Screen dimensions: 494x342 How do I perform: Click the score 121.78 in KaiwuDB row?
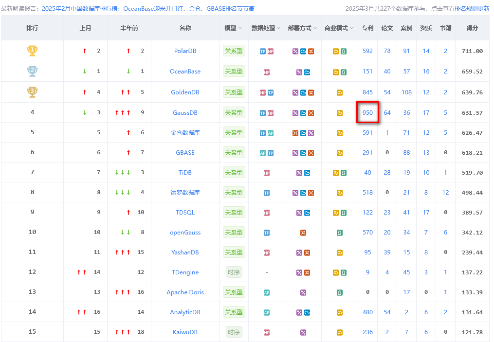click(x=472, y=332)
